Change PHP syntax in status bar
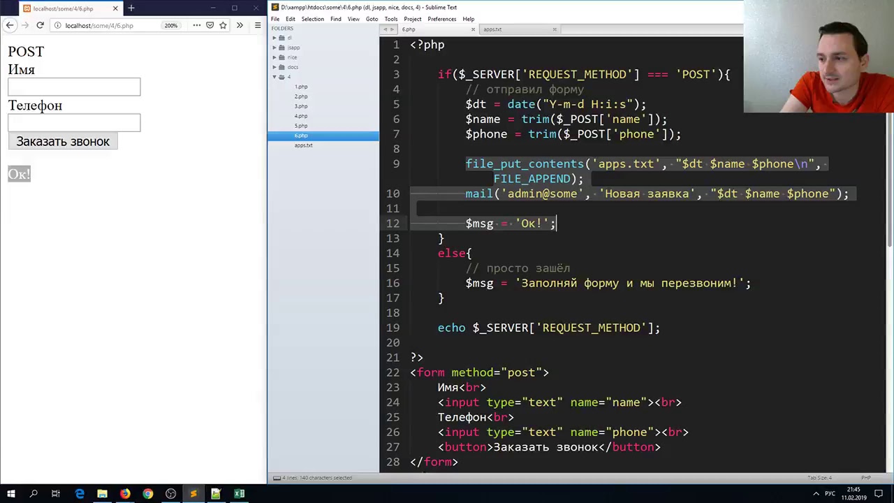Screen dimensions: 894x503 click(x=865, y=478)
